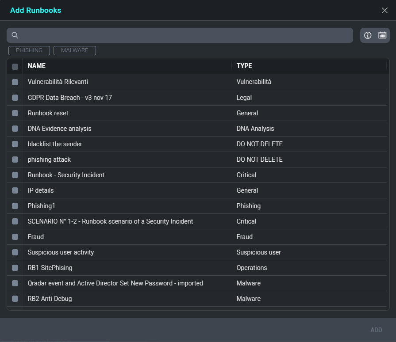Image resolution: width=396 pixels, height=342 pixels.
Task: Filter by the MALWARE tag
Action: pos(75,50)
